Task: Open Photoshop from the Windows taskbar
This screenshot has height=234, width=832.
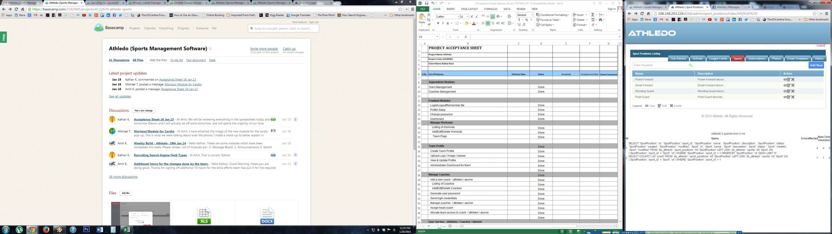Action: [86, 229]
